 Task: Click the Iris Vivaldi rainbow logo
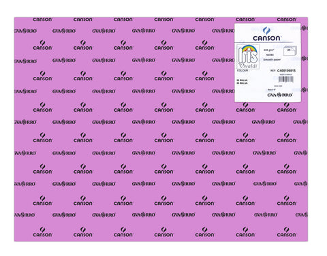click(x=248, y=57)
